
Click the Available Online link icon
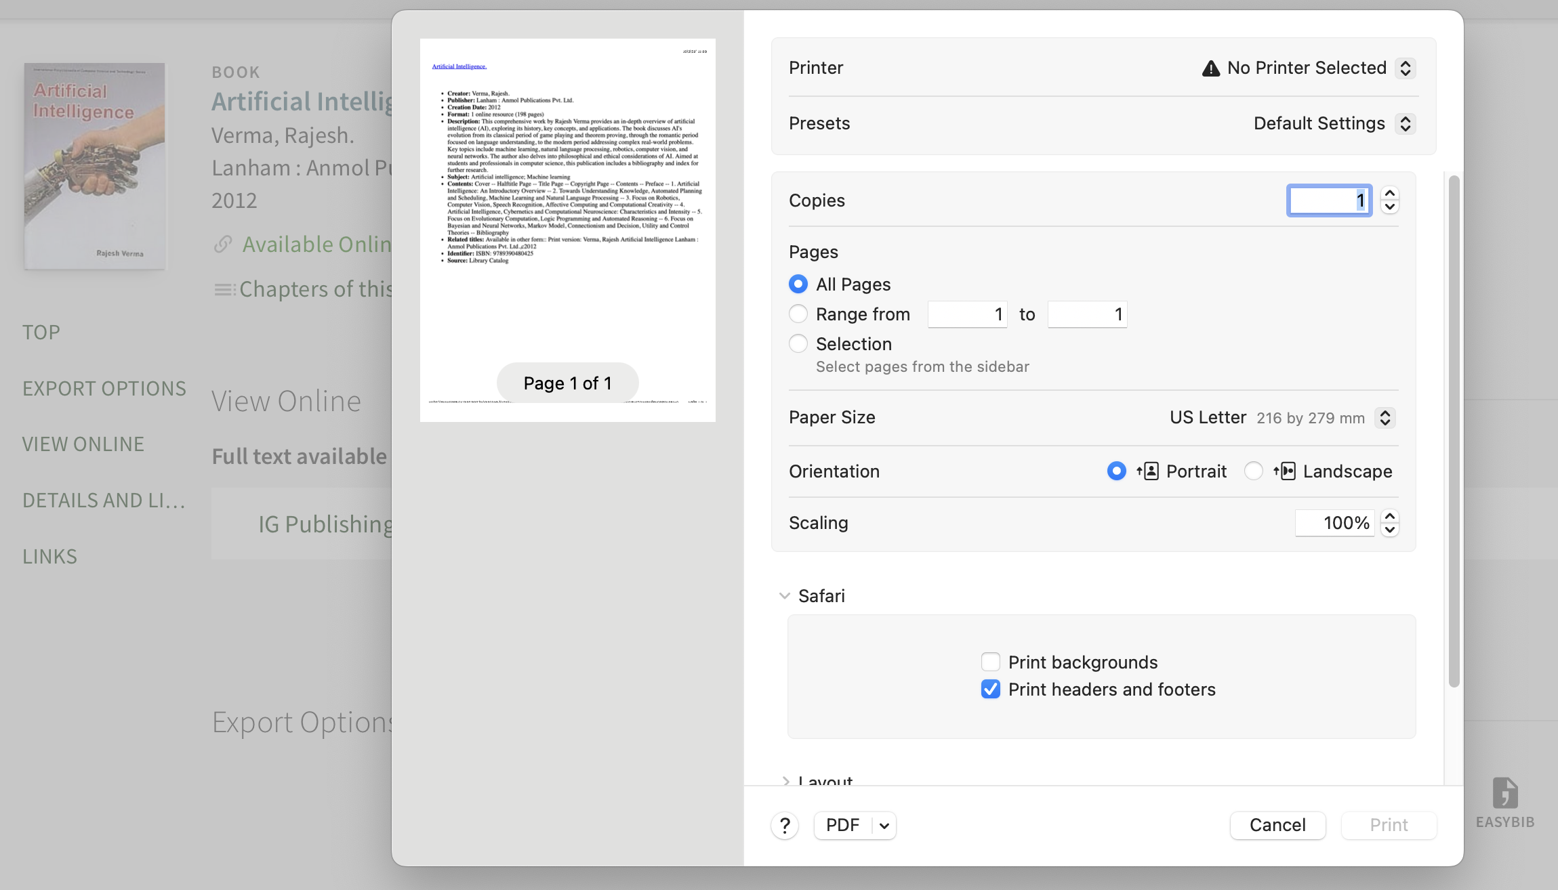click(223, 244)
